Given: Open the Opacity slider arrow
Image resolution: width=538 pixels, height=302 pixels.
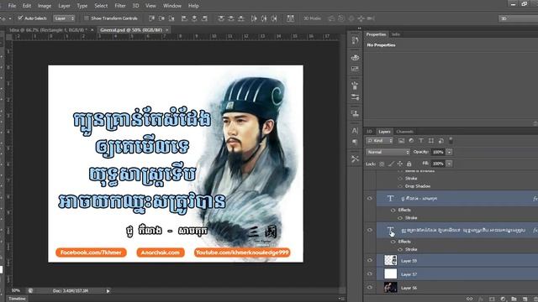Looking at the screenshot, I should coord(449,152).
